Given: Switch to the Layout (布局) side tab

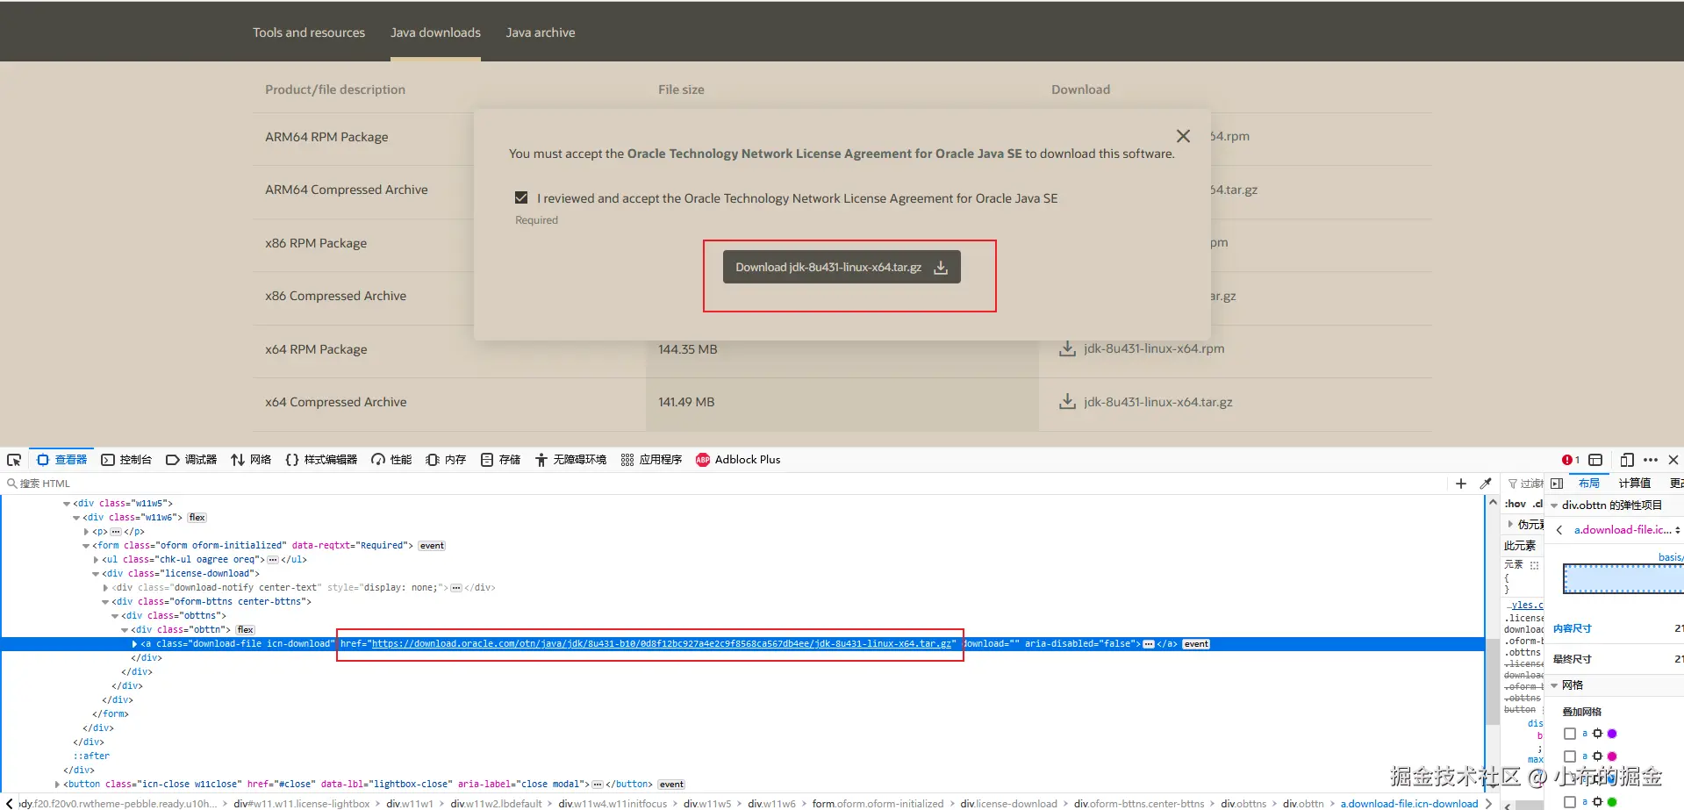Looking at the screenshot, I should coord(1588,484).
